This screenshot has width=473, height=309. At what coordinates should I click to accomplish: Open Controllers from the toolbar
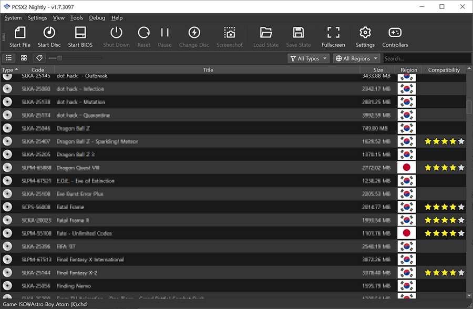click(395, 37)
